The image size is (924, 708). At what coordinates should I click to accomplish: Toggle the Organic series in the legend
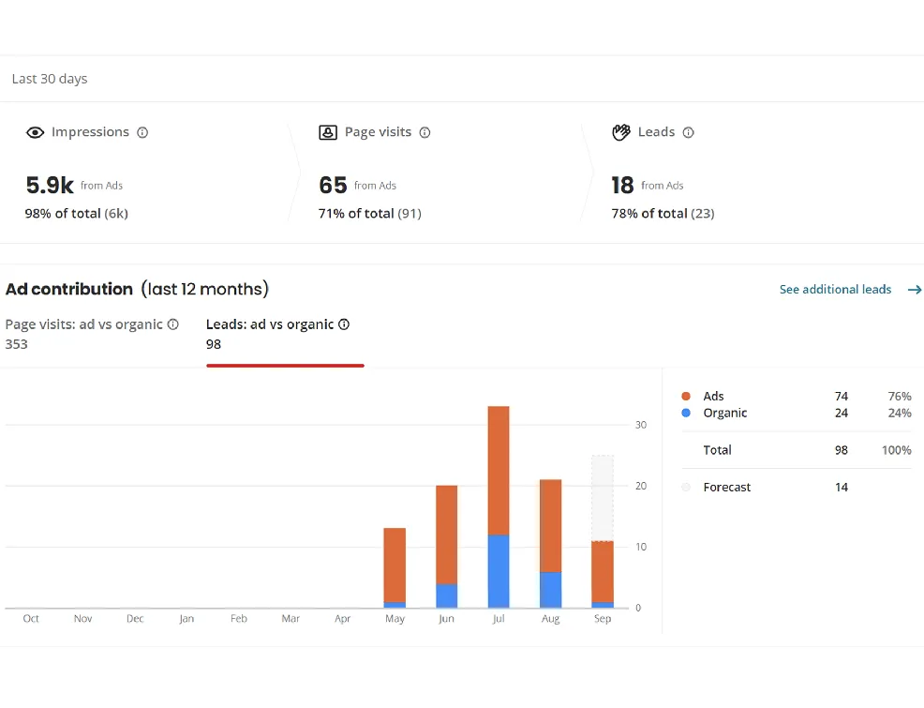pyautogui.click(x=724, y=414)
